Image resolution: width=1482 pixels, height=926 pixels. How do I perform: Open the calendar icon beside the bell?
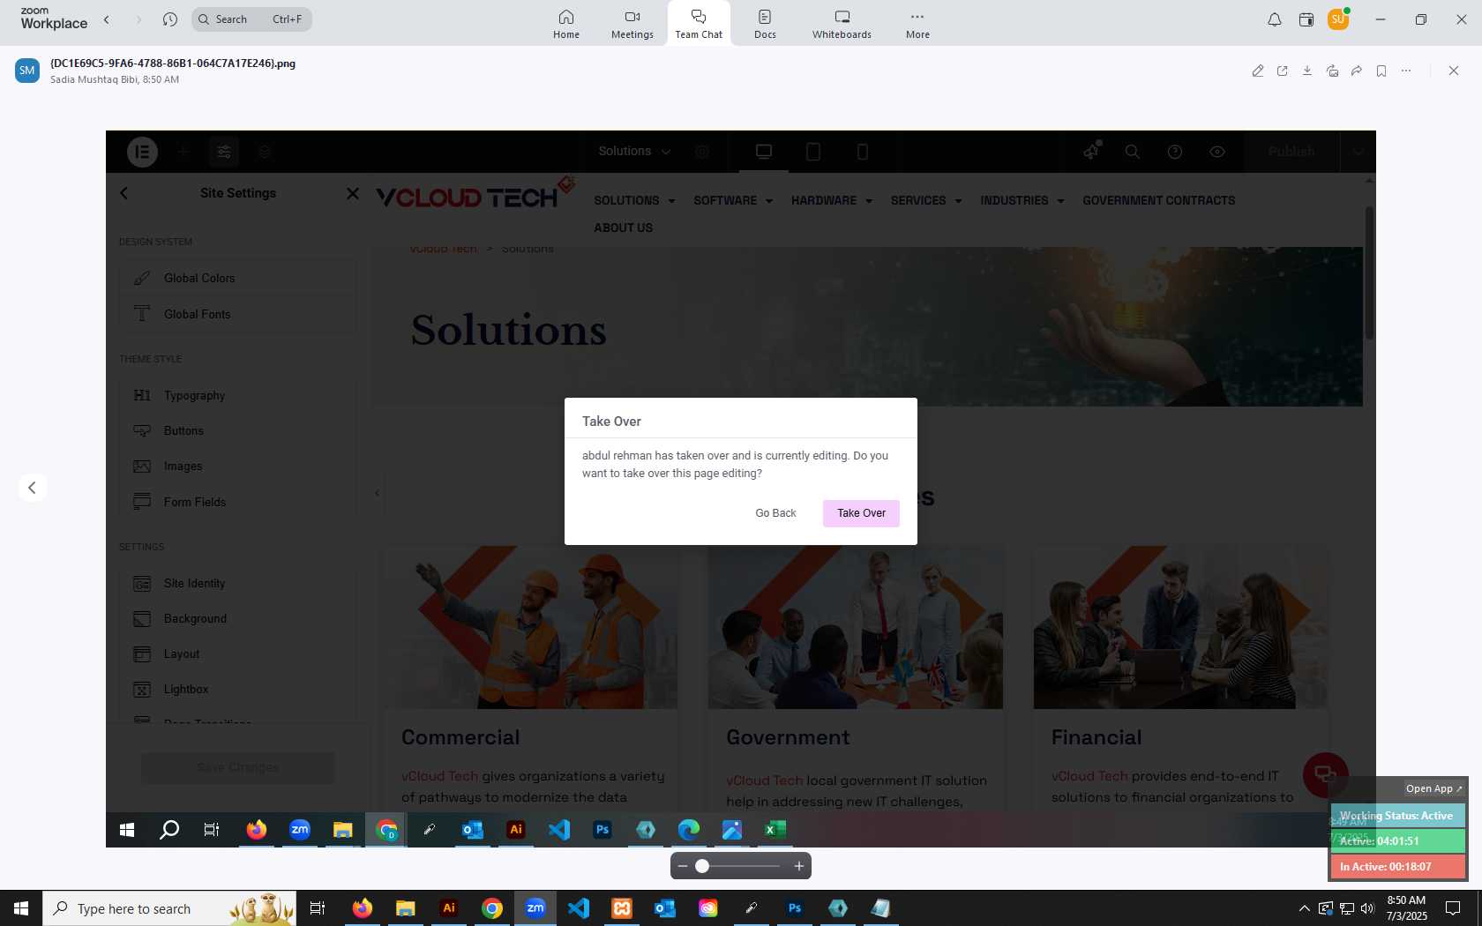(1306, 19)
